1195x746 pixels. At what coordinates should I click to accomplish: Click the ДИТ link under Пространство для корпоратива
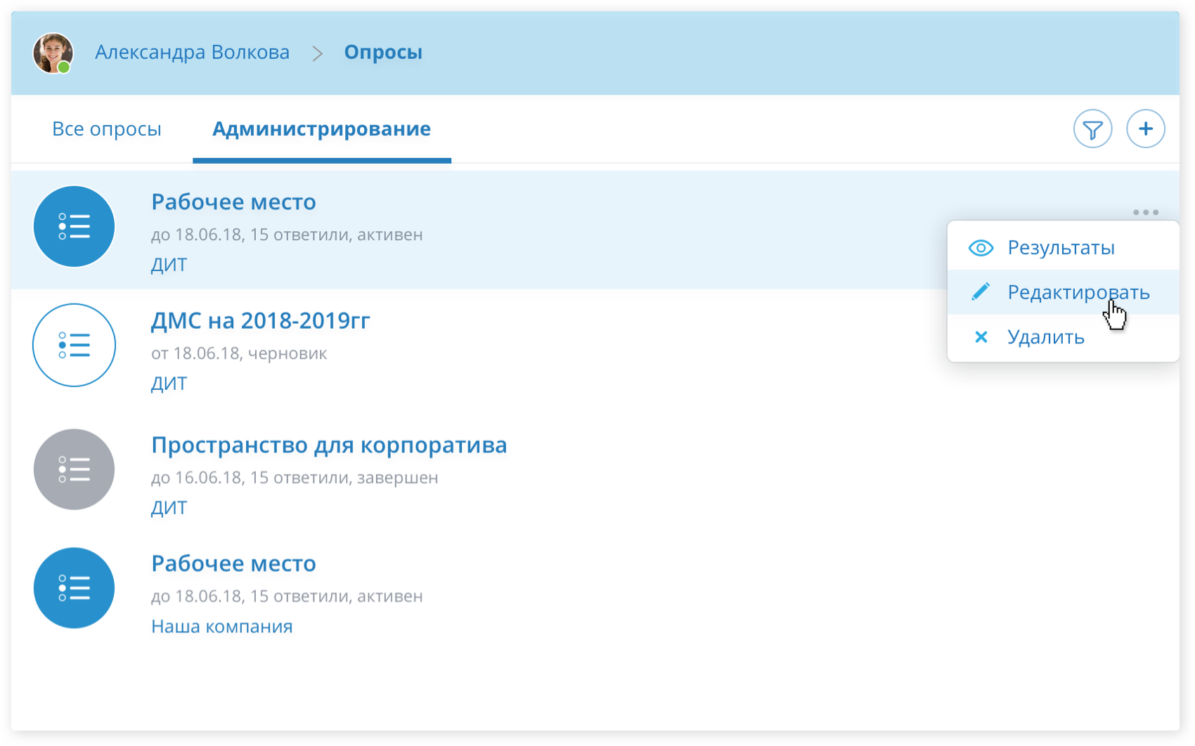[x=169, y=507]
